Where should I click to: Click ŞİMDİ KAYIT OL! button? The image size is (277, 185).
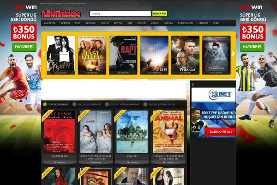click(x=221, y=132)
